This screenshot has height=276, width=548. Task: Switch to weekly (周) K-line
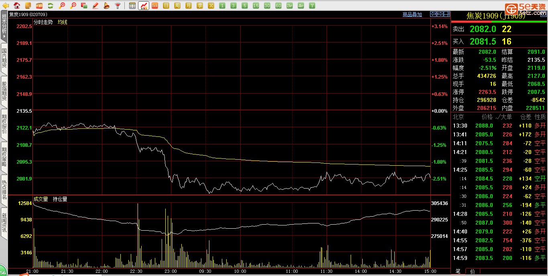click(x=177, y=6)
